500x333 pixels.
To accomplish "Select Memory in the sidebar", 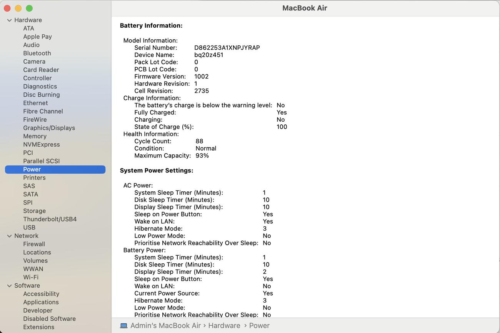I will pos(35,136).
